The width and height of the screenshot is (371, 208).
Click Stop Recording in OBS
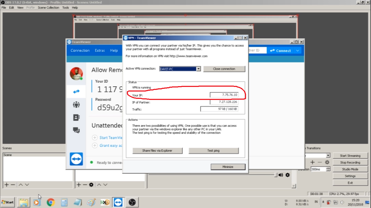(350, 162)
